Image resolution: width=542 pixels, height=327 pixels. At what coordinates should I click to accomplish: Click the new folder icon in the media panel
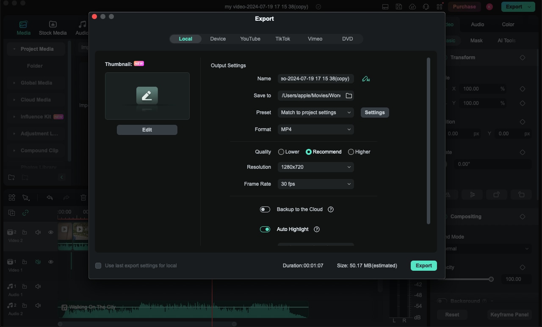point(11,177)
